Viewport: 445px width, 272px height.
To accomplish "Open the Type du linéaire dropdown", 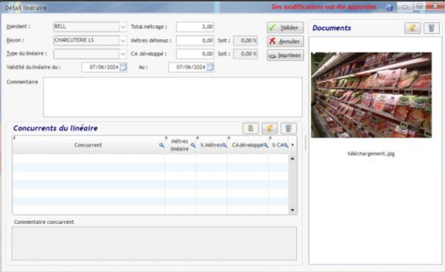I will (x=123, y=54).
